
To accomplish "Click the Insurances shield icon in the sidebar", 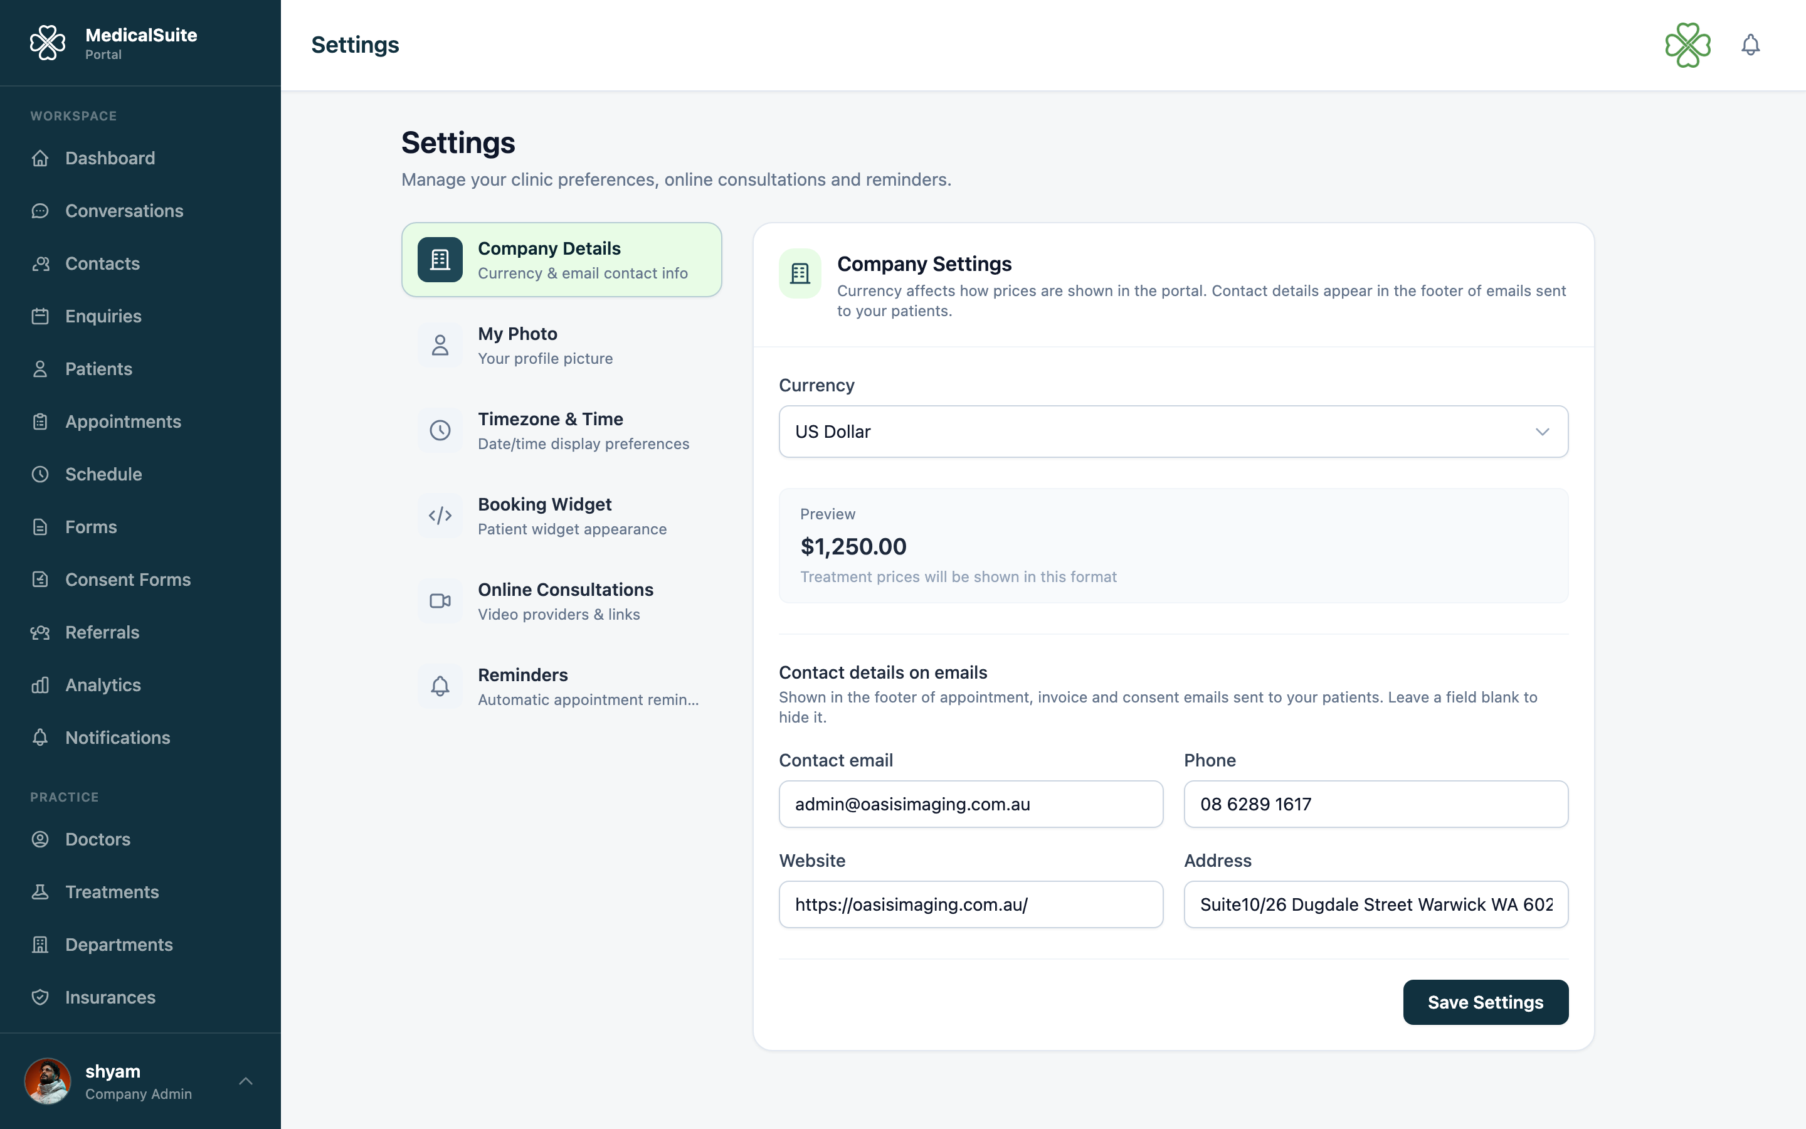I will click(40, 997).
